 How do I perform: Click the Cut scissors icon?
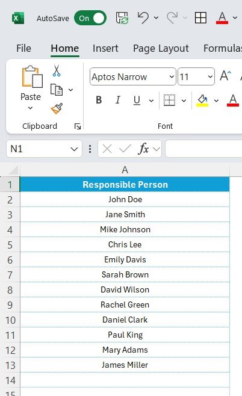tap(57, 70)
